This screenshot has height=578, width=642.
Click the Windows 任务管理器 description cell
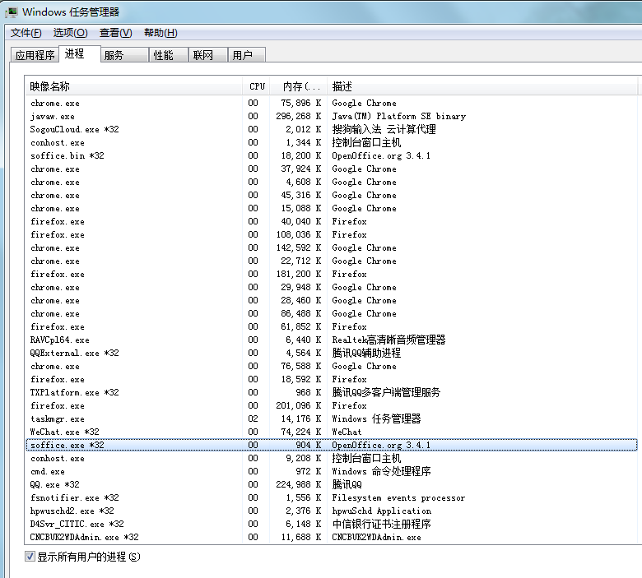pyautogui.click(x=376, y=418)
